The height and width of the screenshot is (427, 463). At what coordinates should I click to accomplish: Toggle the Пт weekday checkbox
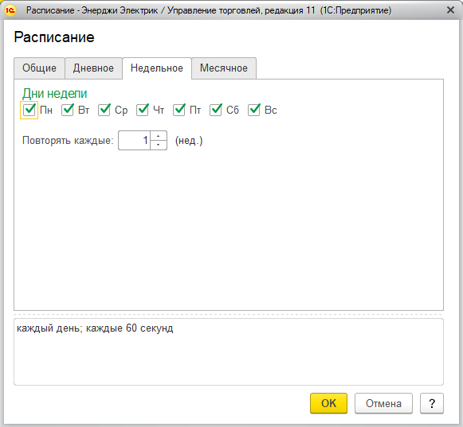(179, 110)
